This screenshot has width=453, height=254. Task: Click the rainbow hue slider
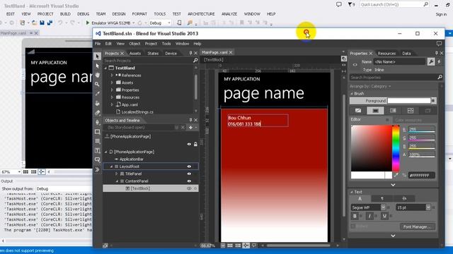click(x=396, y=148)
